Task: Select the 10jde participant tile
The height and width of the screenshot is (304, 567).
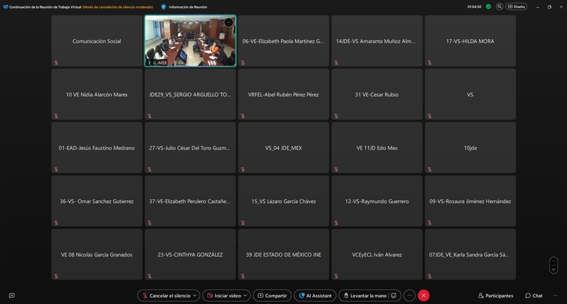Action: click(x=470, y=148)
